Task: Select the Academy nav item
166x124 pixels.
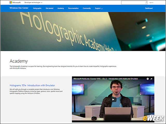Action: pos(60,8)
